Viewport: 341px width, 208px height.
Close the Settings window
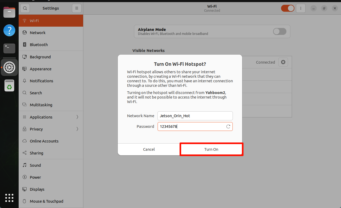[335, 8]
